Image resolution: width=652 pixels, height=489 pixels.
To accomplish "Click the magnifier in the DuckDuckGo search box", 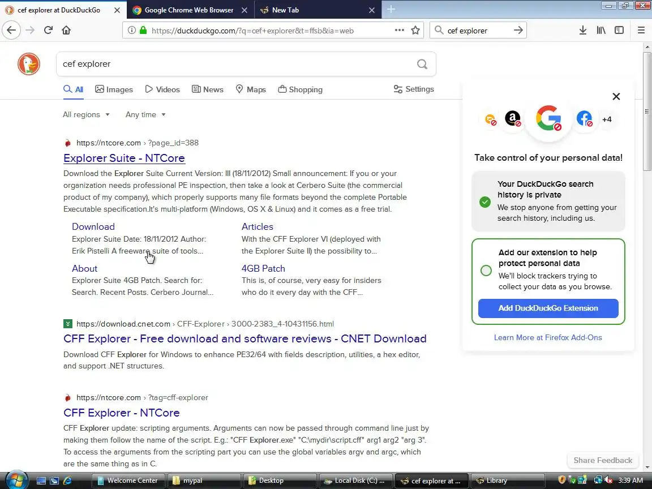I will (422, 64).
